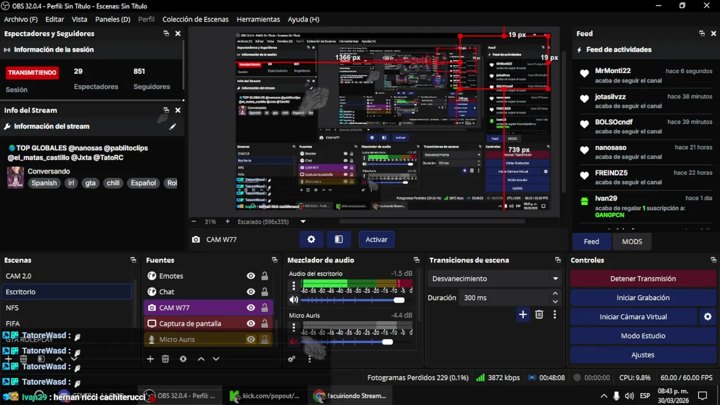Click Iniciar Cámara Virtual button
The height and width of the screenshot is (405, 720).
coord(633,317)
